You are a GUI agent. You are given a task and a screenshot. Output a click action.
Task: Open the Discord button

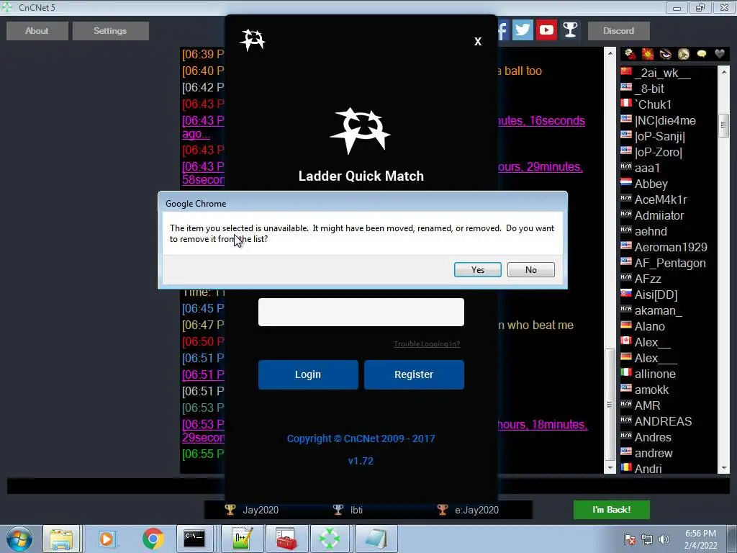[618, 31]
